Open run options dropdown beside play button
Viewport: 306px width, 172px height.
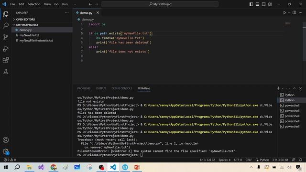coord(289,13)
